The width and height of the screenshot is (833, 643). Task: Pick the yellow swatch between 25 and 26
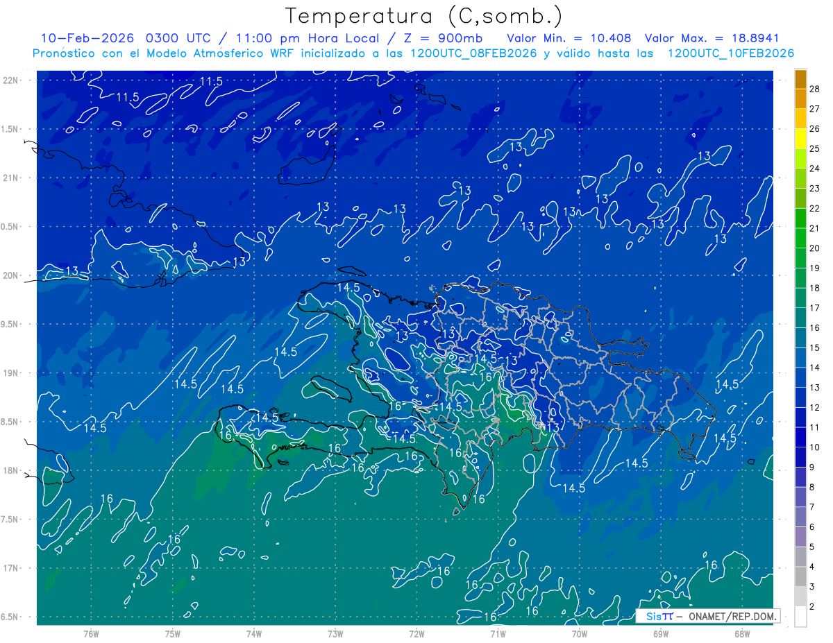(800, 138)
